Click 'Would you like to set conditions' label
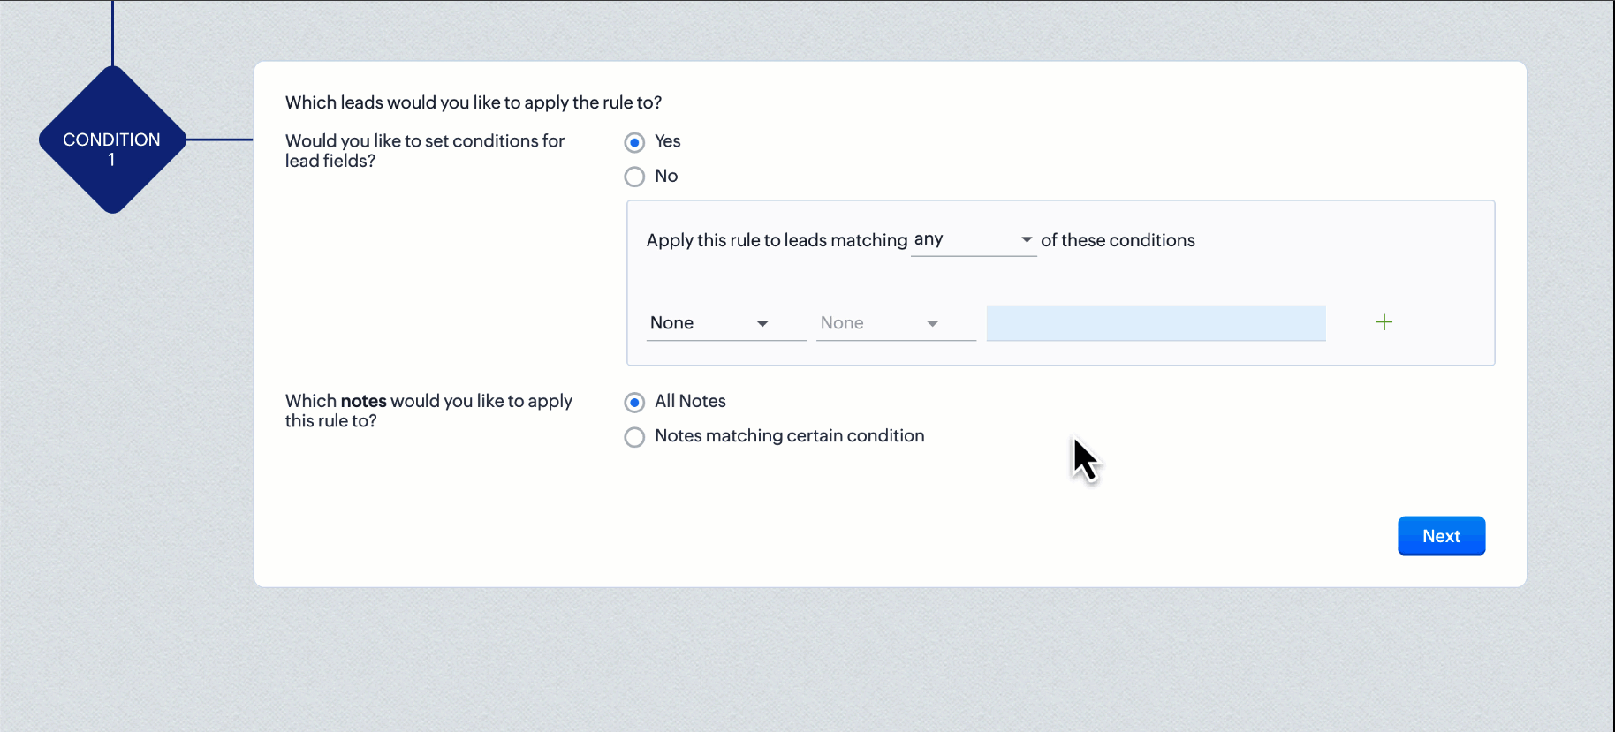This screenshot has height=732, width=1615. 424,151
